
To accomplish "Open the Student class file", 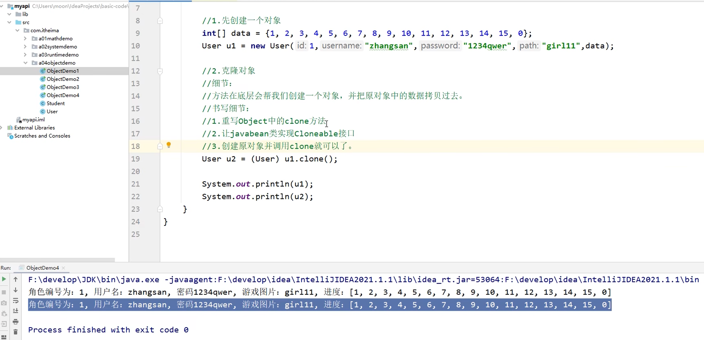I will pyautogui.click(x=56, y=103).
